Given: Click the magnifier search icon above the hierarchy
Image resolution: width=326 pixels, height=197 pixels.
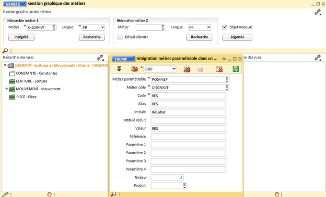Looking at the screenshot, I should (5, 50).
